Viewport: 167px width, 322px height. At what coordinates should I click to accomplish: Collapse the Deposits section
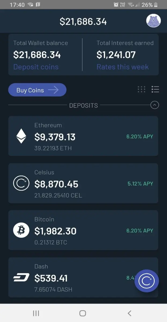pos(155,105)
